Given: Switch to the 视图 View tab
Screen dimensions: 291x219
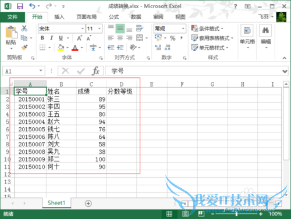Looking at the screenshot, I should (180, 17).
